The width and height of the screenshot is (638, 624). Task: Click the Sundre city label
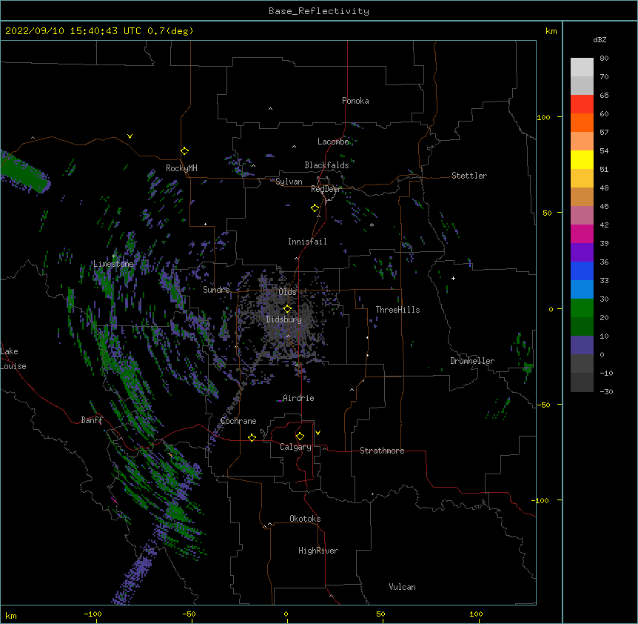pyautogui.click(x=216, y=290)
